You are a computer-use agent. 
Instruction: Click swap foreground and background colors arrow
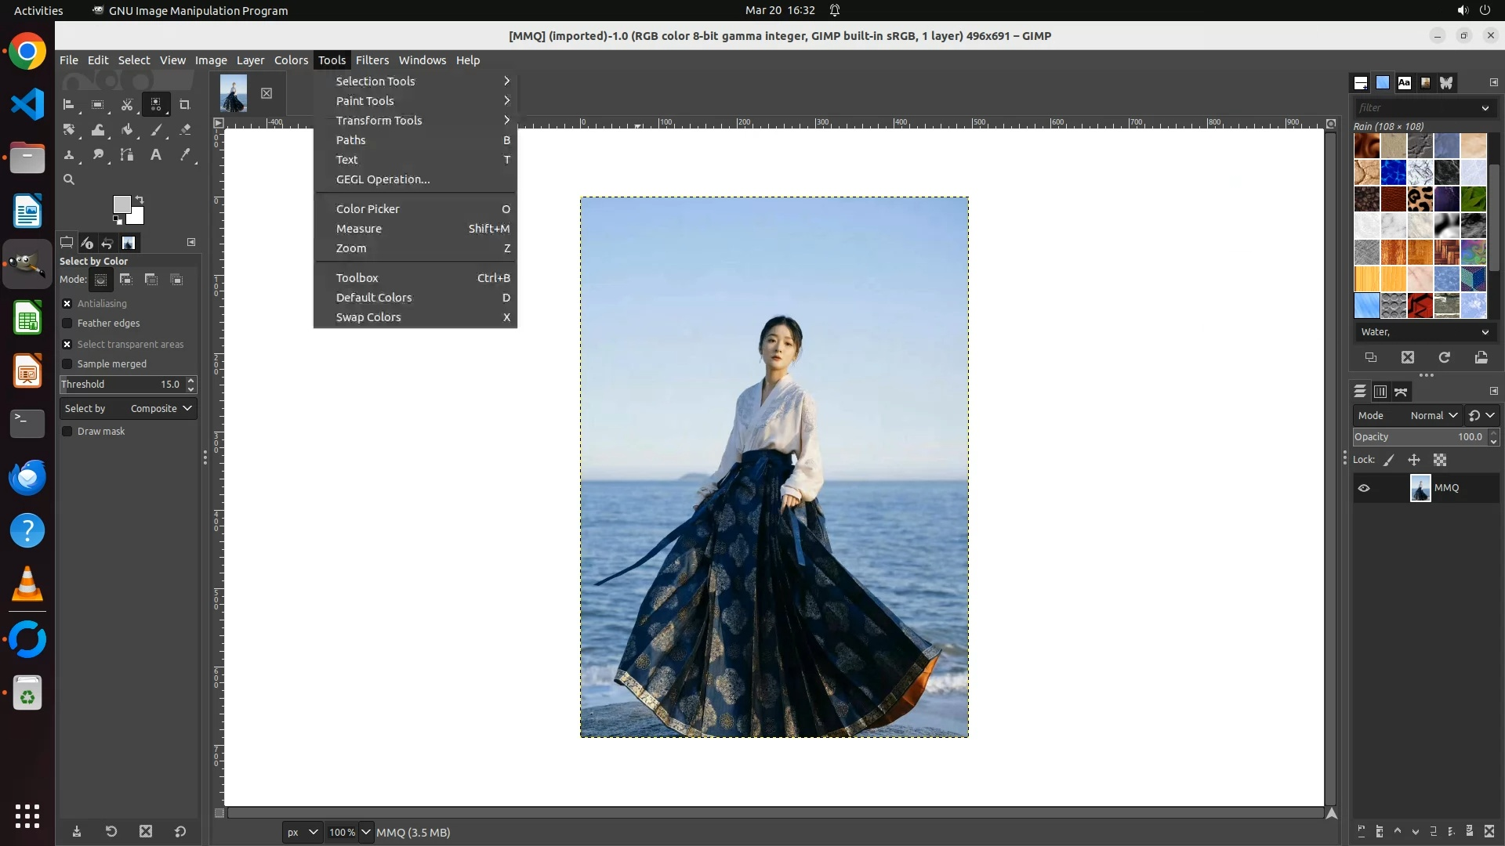(140, 199)
